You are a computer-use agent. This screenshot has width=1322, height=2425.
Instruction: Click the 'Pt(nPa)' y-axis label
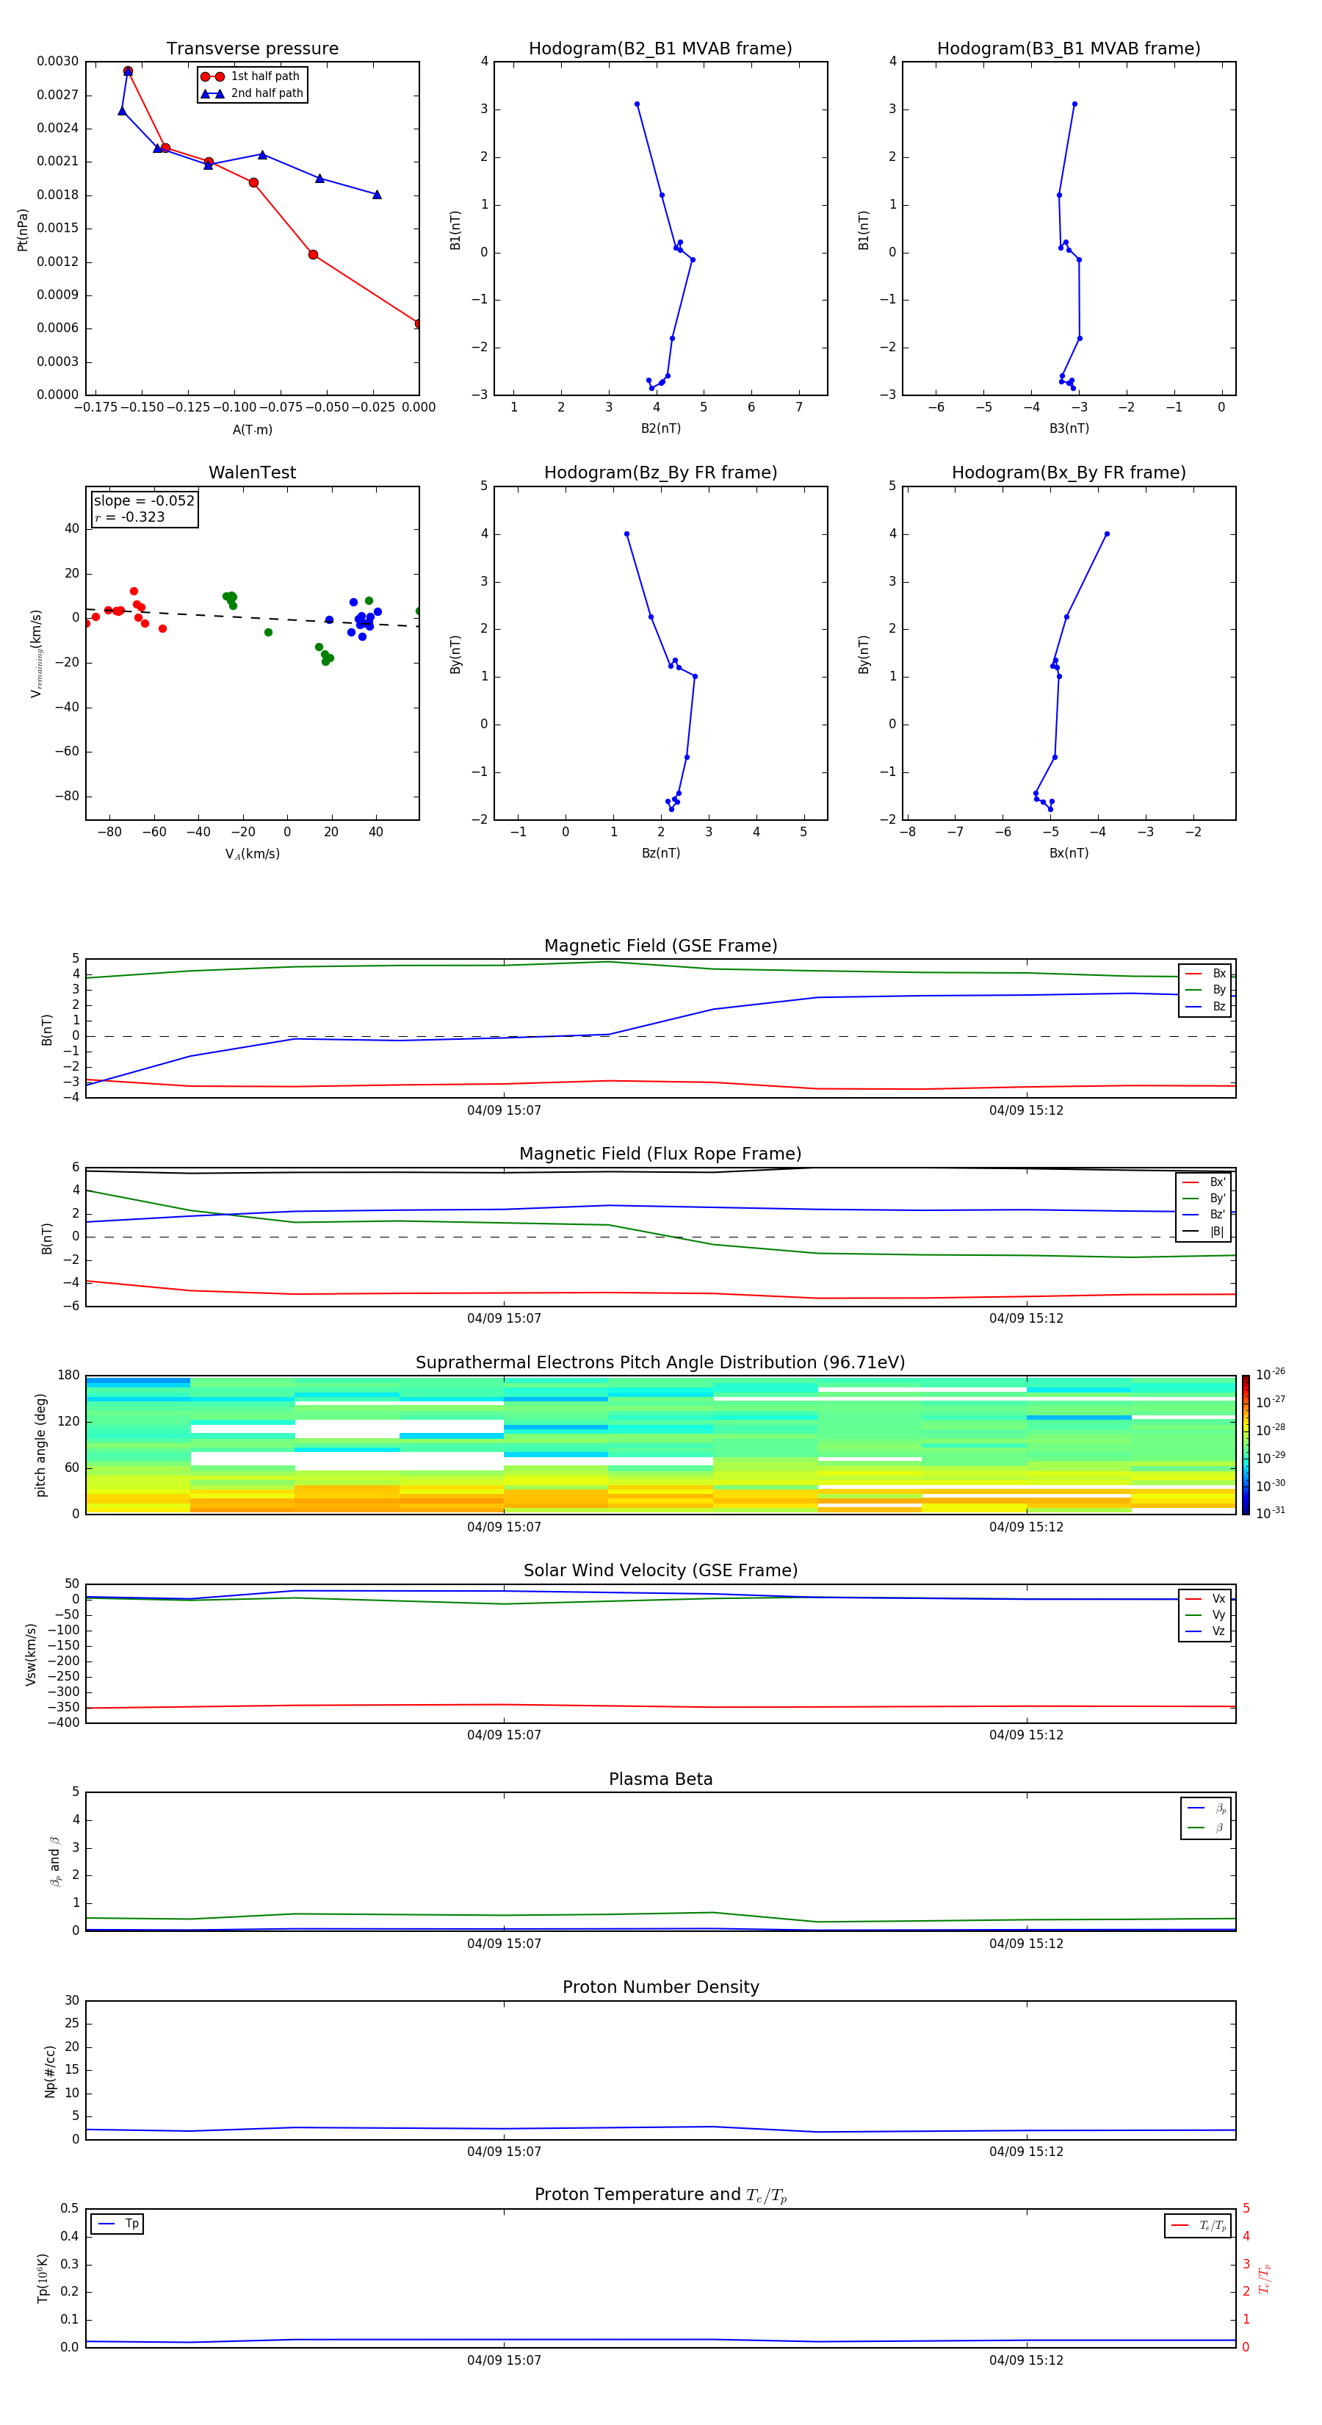23,230
